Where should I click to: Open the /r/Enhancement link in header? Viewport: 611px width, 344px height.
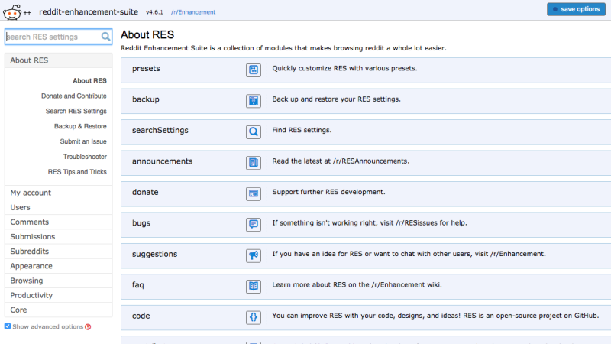point(193,12)
